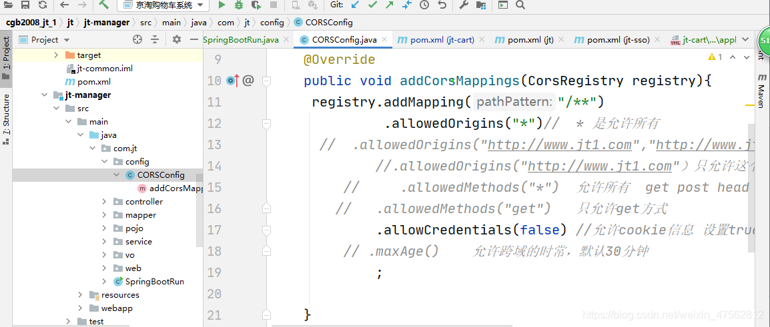
Task: Click the Synchronize refresh icon
Action: coord(43,5)
